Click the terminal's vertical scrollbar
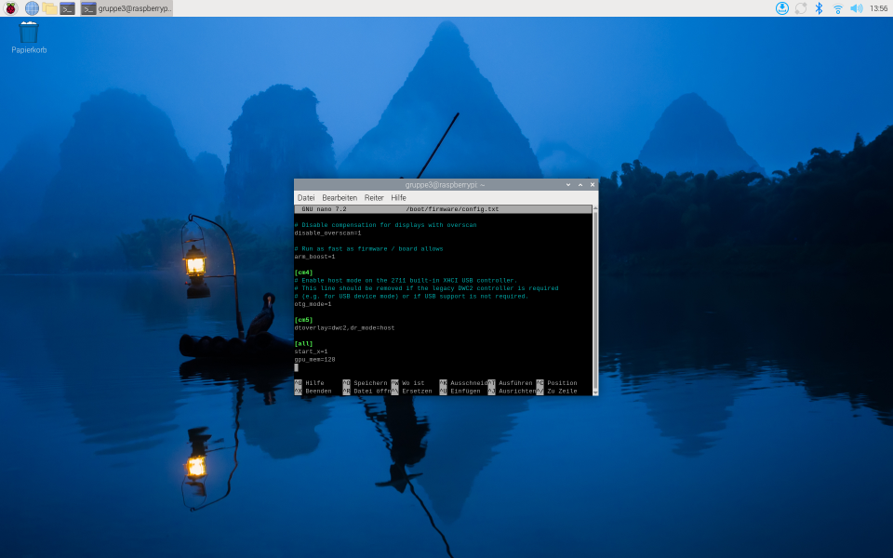This screenshot has height=558, width=893. click(x=594, y=298)
